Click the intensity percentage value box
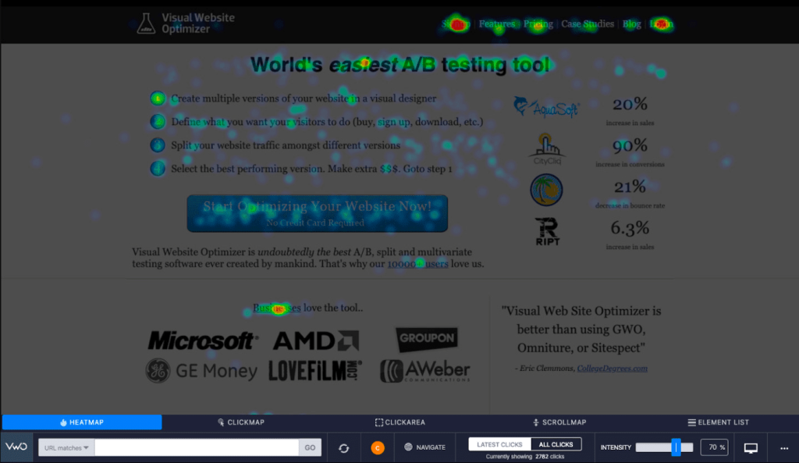799x463 pixels. point(714,447)
